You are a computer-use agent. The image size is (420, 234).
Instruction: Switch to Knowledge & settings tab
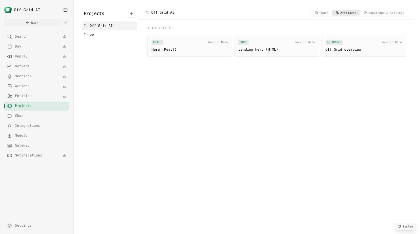[x=384, y=13]
